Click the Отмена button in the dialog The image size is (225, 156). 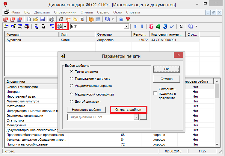(x=166, y=79)
